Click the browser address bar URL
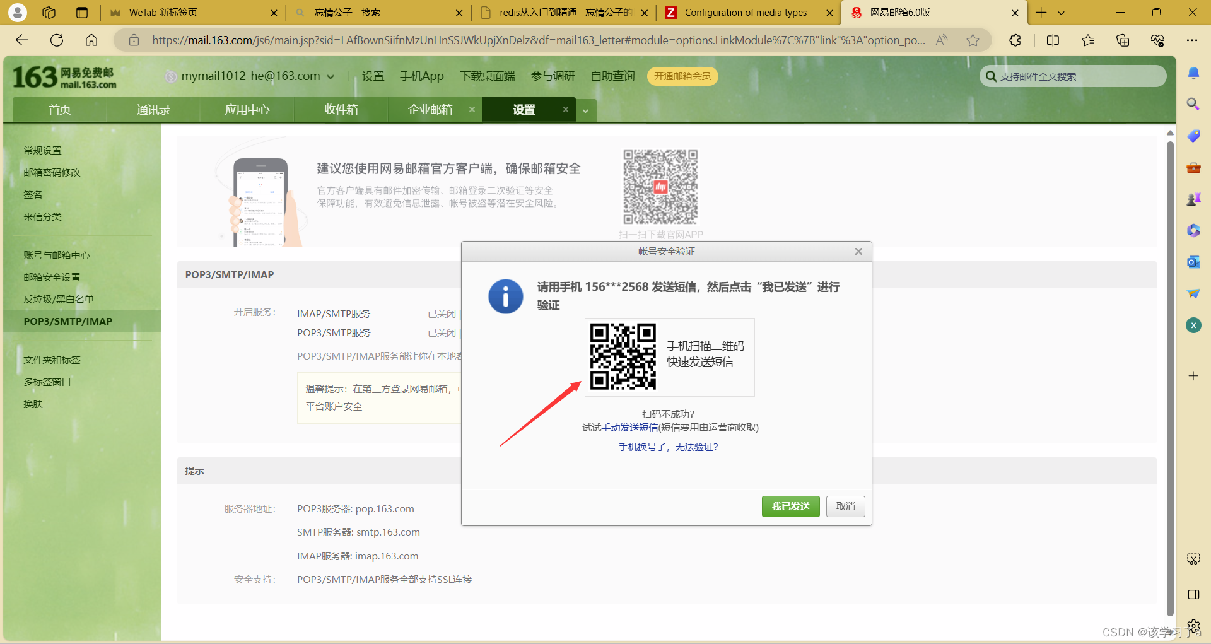Image resolution: width=1211 pixels, height=644 pixels. click(x=538, y=40)
